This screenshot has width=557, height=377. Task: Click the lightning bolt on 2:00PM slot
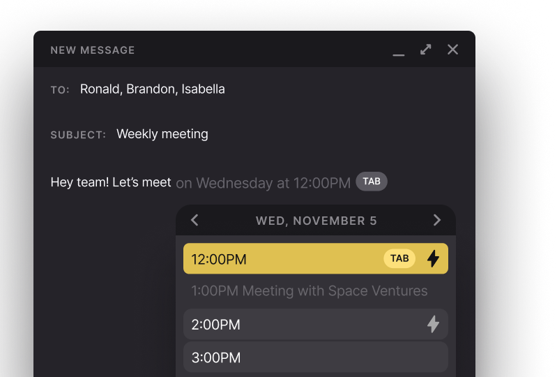(433, 324)
